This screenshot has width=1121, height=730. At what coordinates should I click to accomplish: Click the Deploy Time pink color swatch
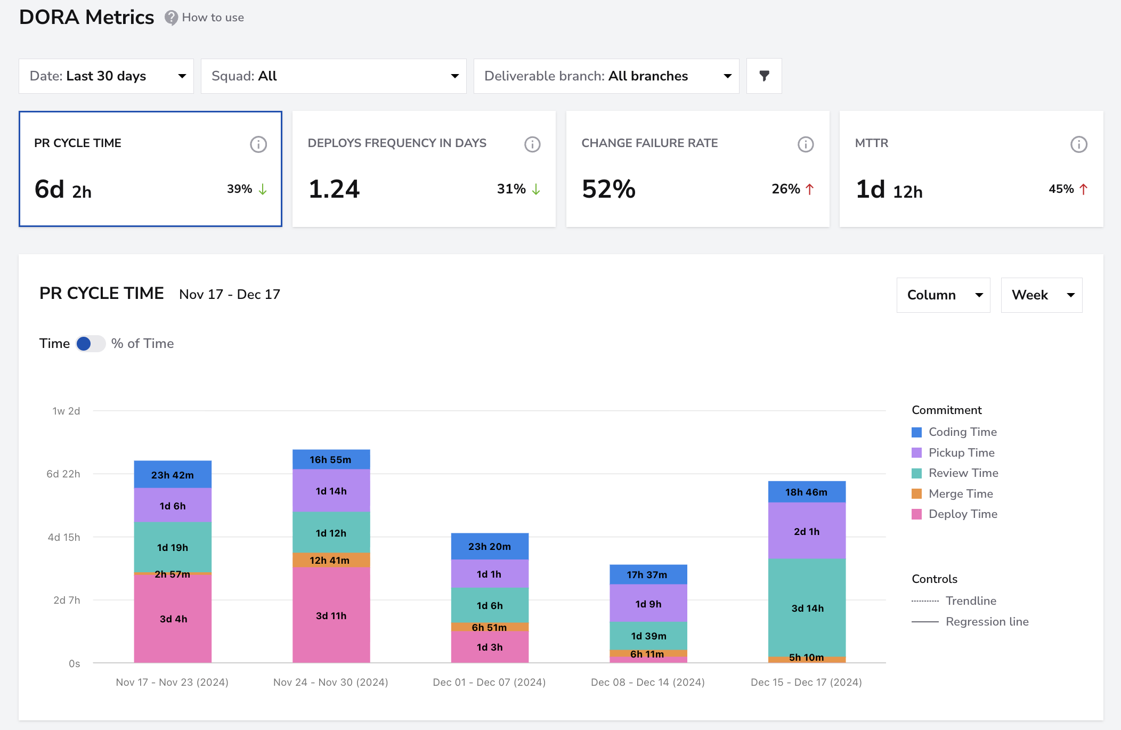(x=916, y=514)
